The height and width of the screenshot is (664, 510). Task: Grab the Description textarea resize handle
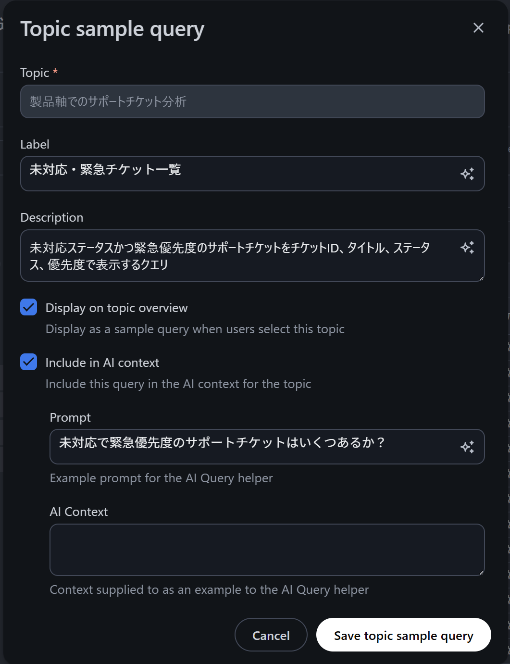pyautogui.click(x=481, y=278)
